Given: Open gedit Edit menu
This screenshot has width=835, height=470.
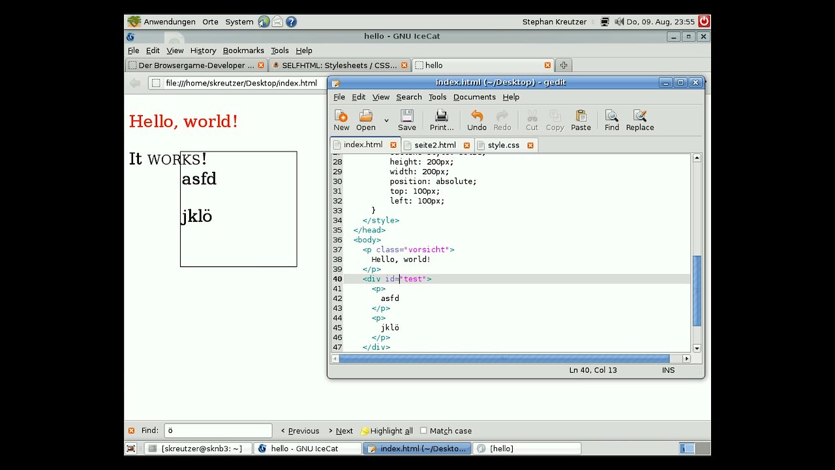Looking at the screenshot, I should coord(359,97).
